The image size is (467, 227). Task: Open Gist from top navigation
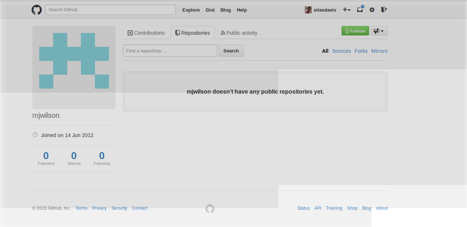[210, 10]
